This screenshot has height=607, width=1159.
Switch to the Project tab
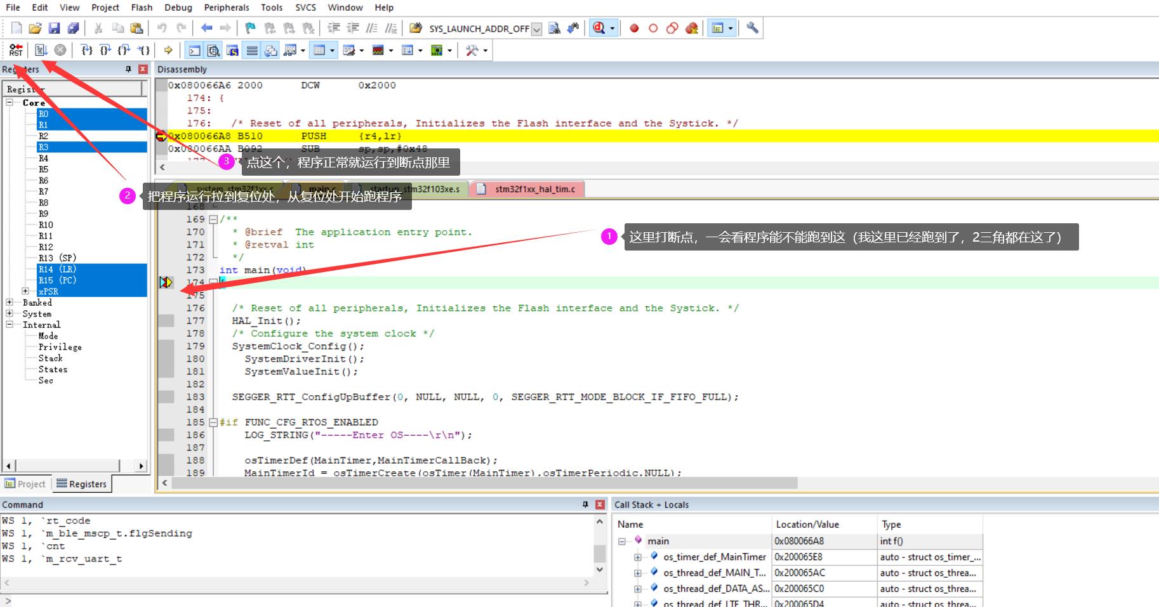(25, 484)
